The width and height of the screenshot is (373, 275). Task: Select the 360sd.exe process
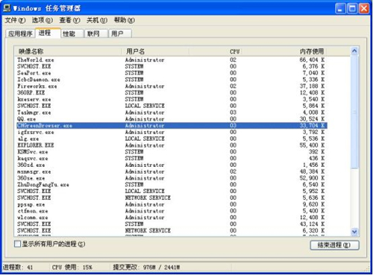[x=171, y=165]
